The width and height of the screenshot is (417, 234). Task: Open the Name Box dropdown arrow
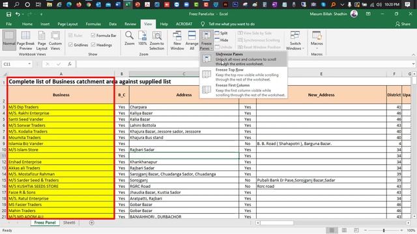(29, 64)
